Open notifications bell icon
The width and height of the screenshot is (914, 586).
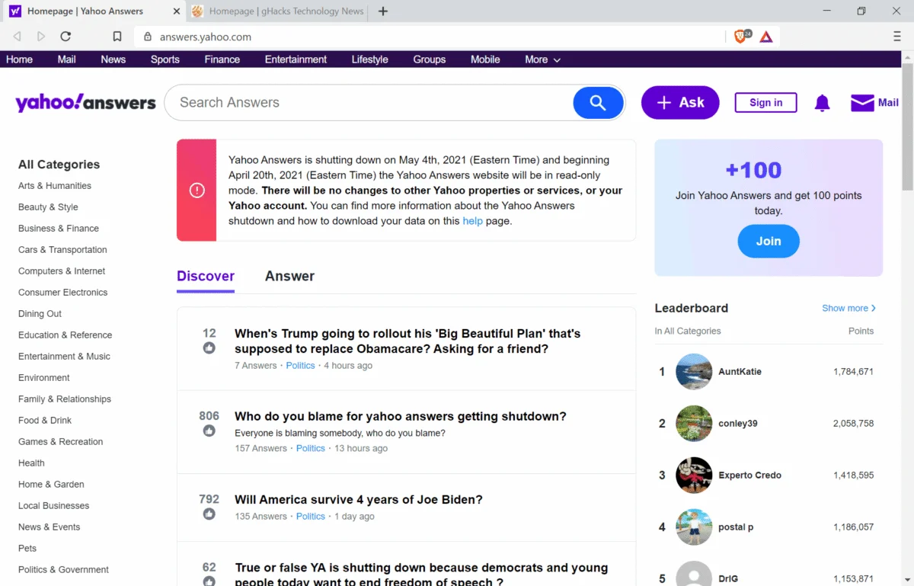(822, 103)
